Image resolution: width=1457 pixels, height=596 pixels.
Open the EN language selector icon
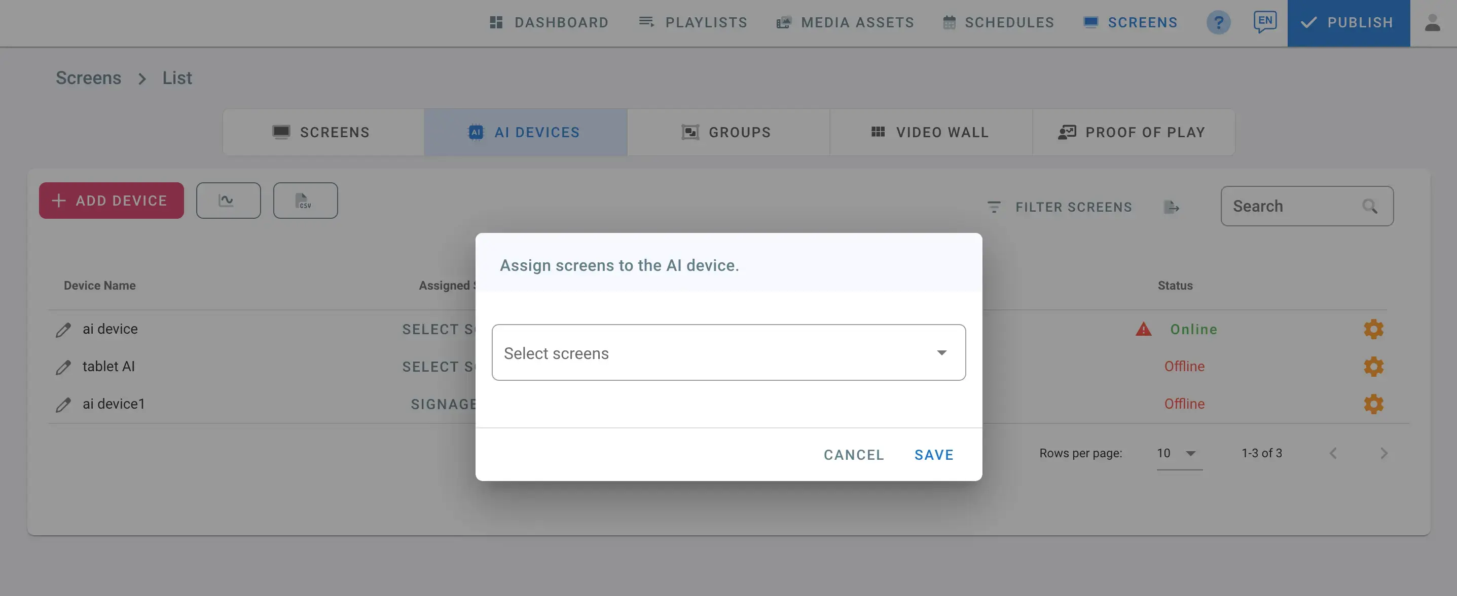1265,22
